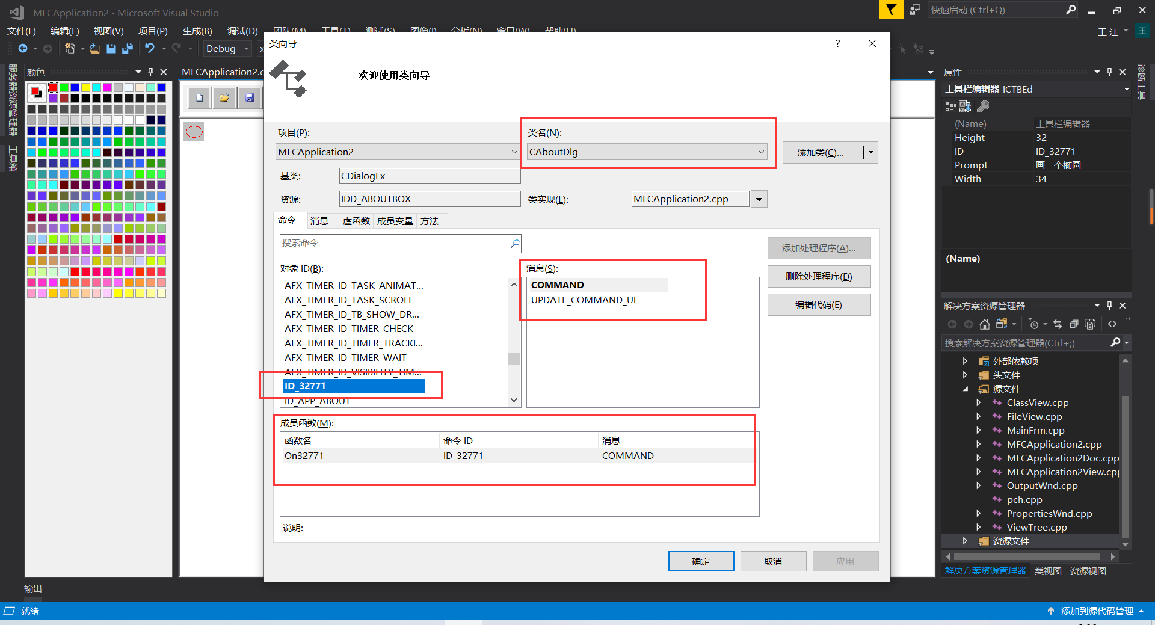Pin the Colors panel
Viewport: 1155px width, 625px height.
coord(150,72)
